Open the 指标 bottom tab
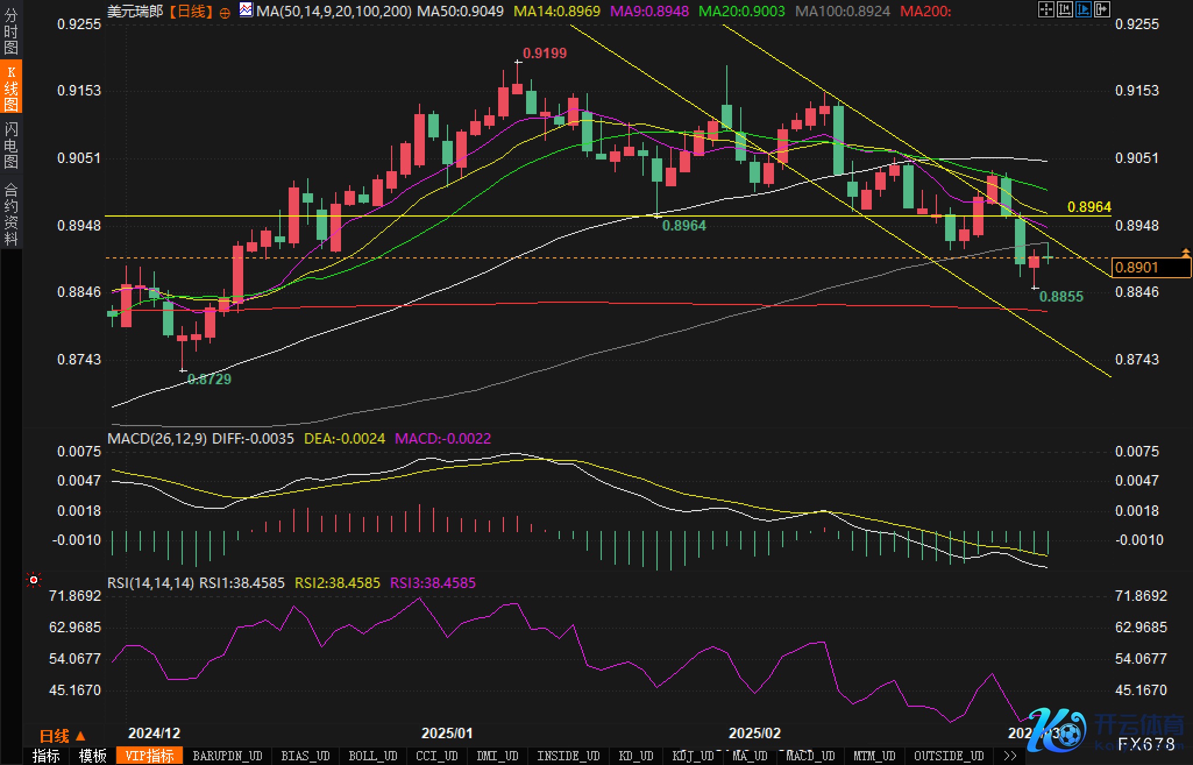This screenshot has height=765, width=1193. pos(46,756)
